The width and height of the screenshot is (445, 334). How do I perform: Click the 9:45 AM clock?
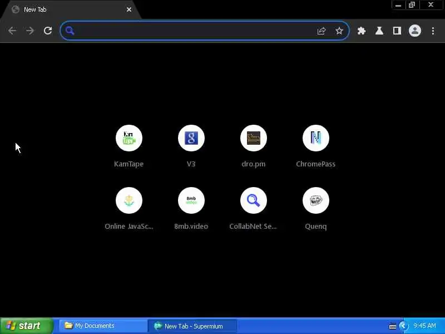[424, 326]
